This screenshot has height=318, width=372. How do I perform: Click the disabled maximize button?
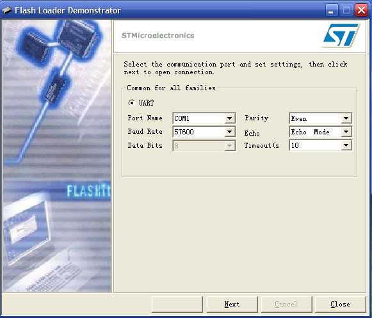346,10
